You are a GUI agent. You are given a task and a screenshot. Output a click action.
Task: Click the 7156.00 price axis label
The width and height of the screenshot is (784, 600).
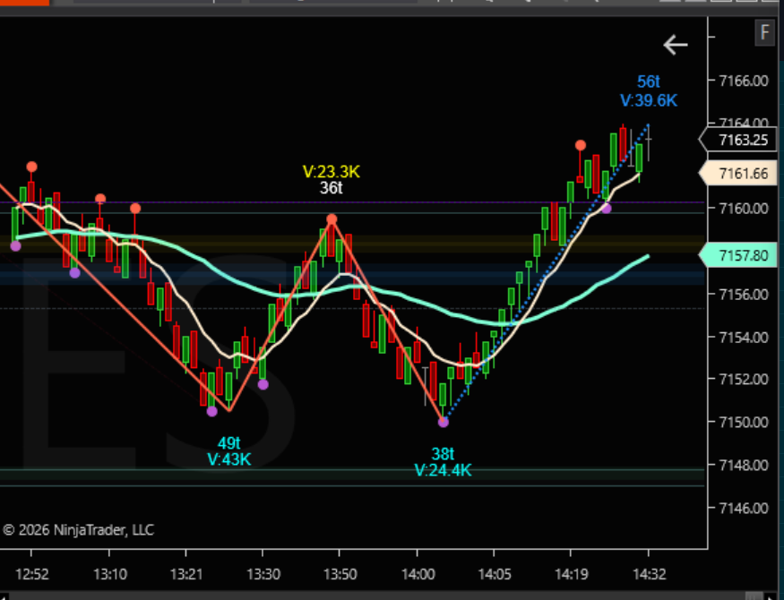click(x=743, y=295)
